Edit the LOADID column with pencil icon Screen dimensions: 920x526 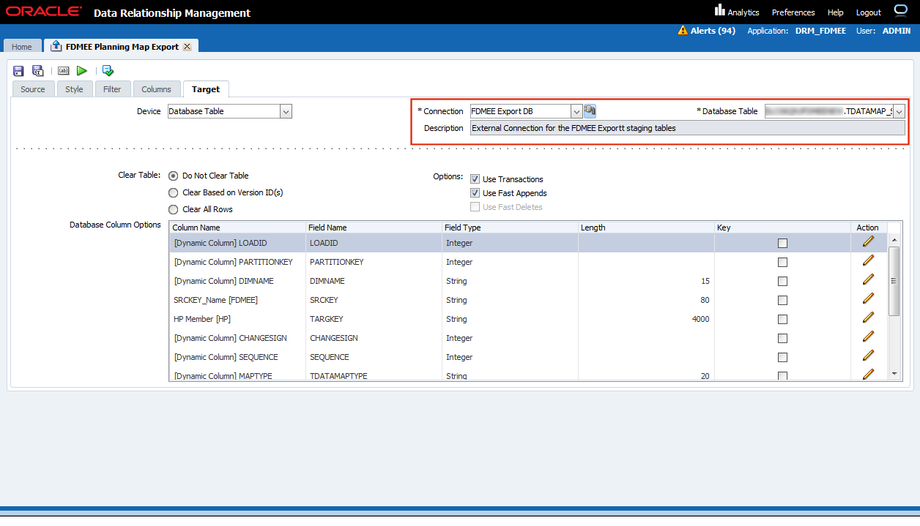point(868,242)
